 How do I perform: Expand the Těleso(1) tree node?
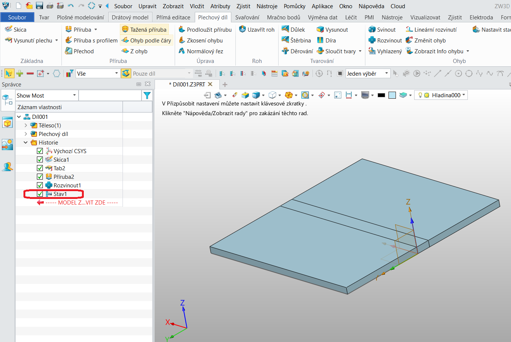26,125
